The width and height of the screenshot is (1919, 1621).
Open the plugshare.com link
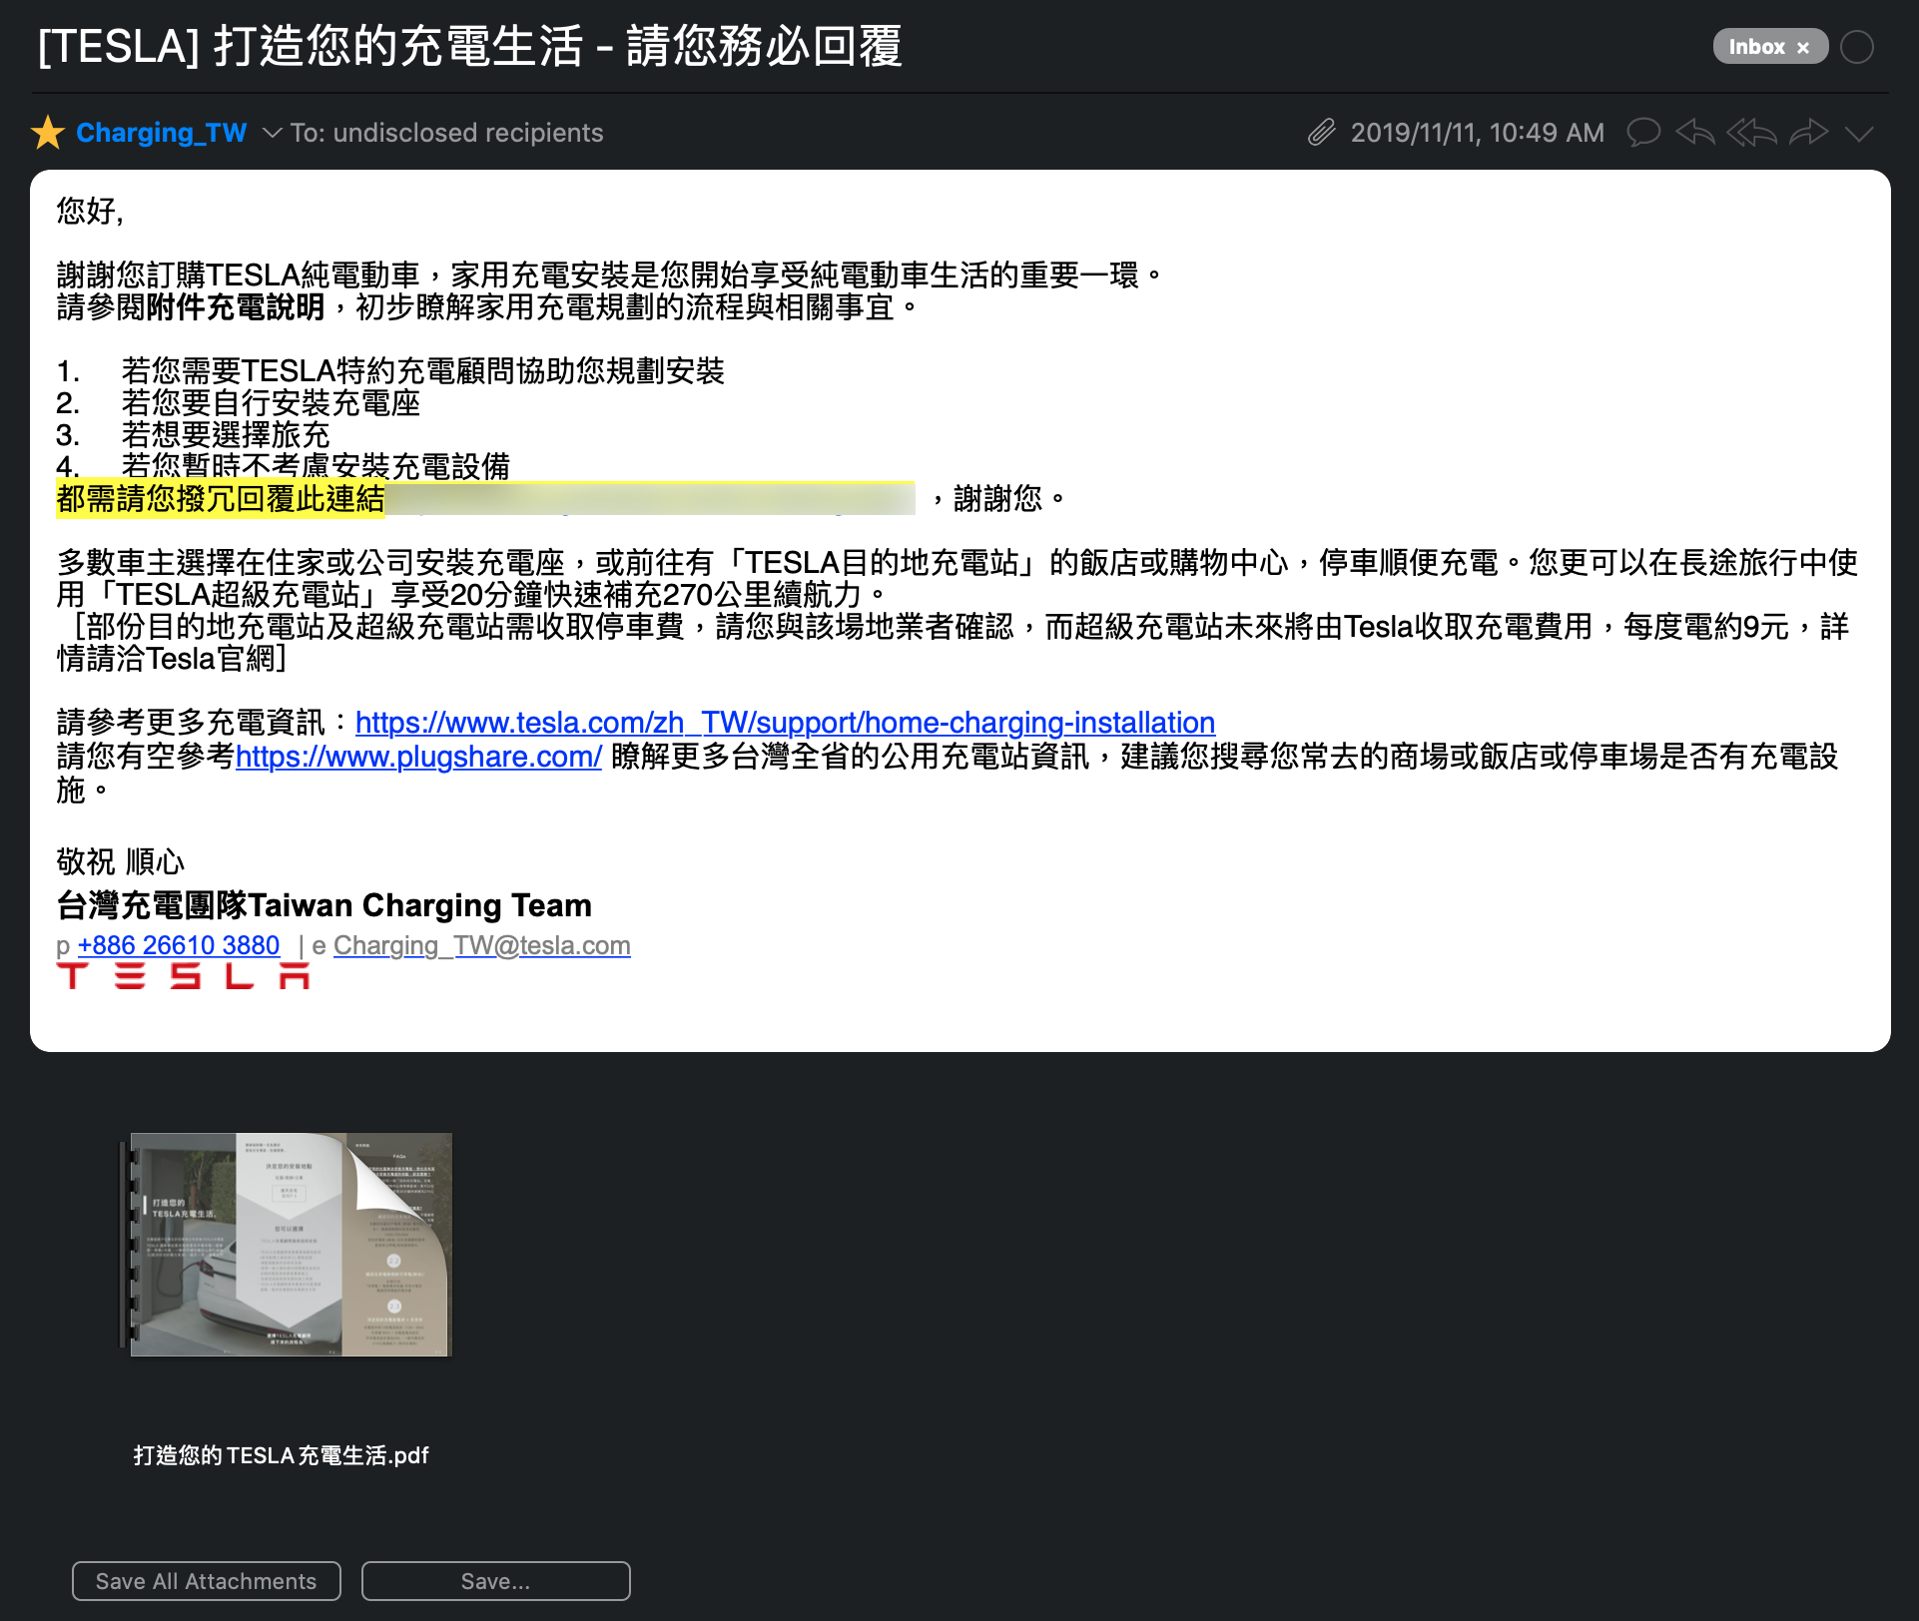[x=418, y=757]
